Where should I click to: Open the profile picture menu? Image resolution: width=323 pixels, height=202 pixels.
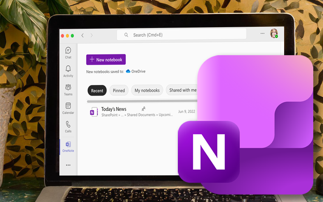point(274,33)
